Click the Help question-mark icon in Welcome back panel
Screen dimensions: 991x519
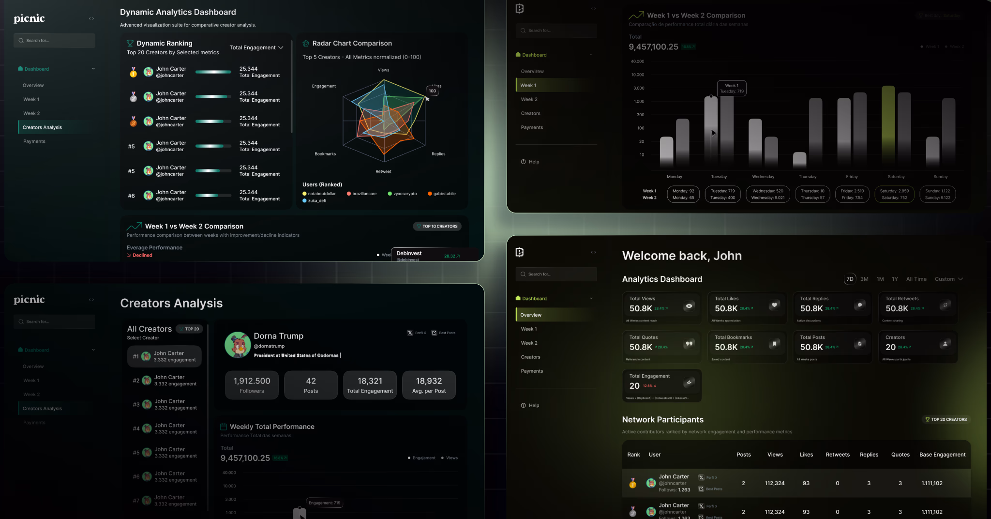(x=523, y=406)
